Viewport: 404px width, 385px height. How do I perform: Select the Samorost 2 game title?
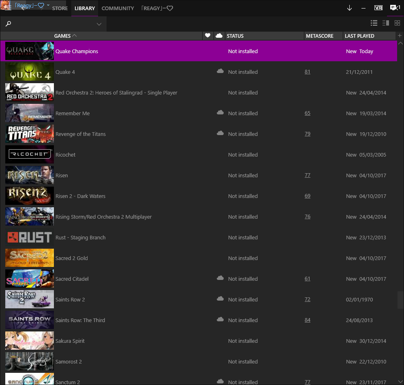tap(68, 361)
